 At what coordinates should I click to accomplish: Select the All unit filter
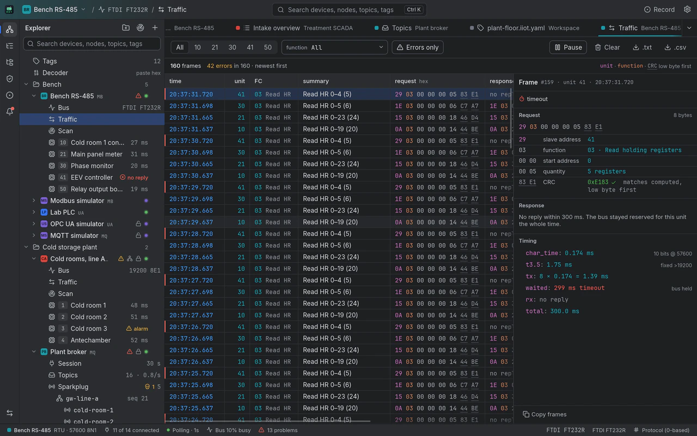(180, 47)
